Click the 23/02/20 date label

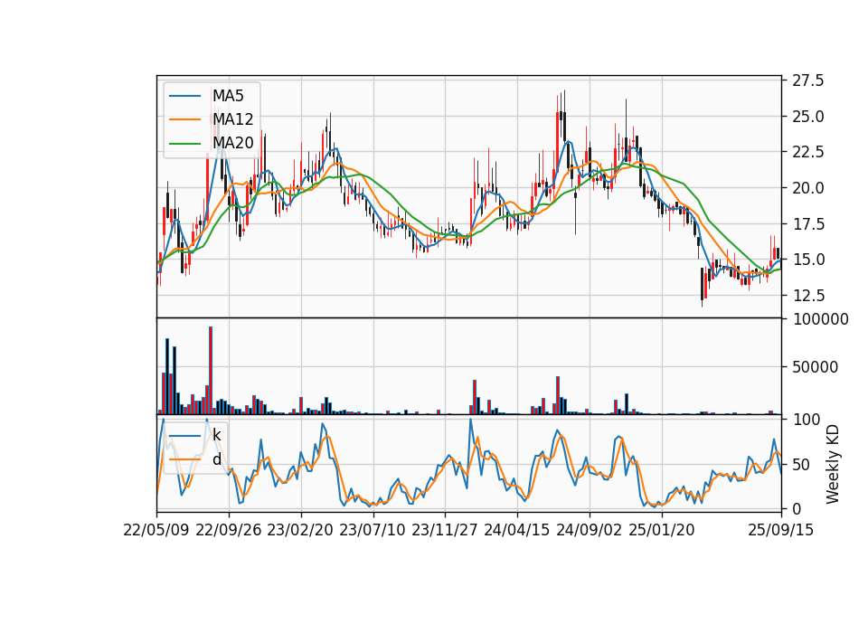[300, 530]
